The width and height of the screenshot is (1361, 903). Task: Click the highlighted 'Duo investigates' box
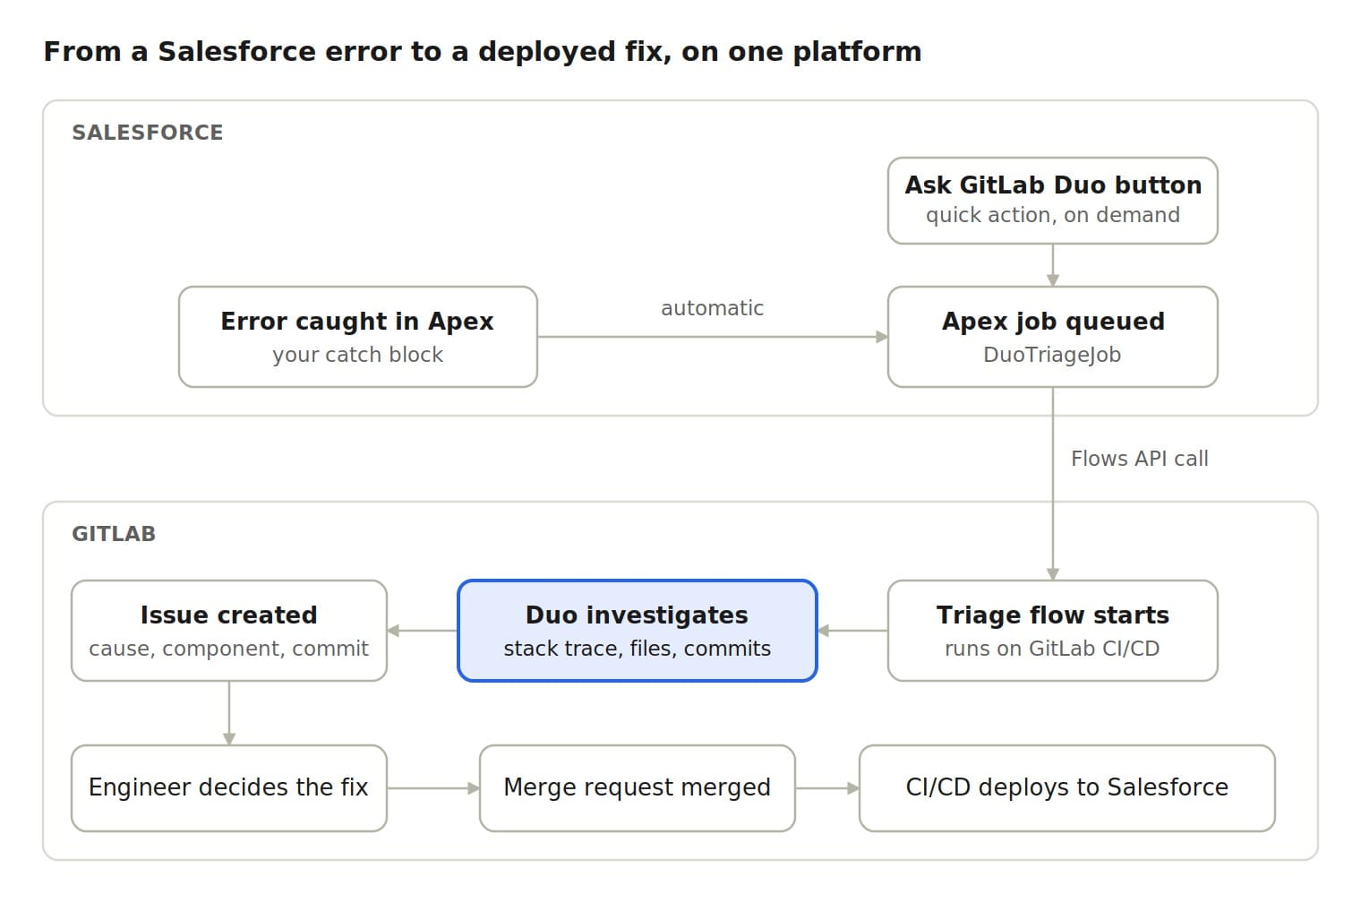click(x=638, y=631)
